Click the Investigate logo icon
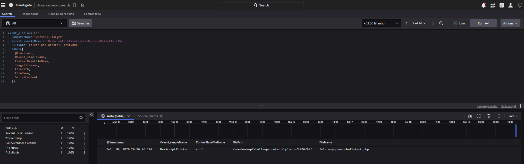This screenshot has height=164, width=524. tap(11, 5)
